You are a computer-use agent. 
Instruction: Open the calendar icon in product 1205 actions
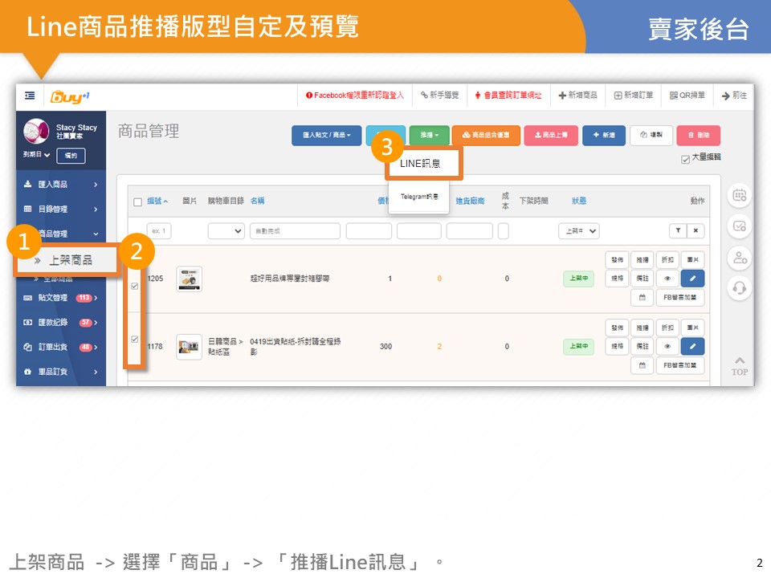pos(641,298)
